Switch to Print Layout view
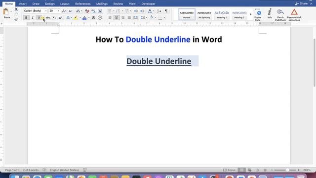The height and width of the screenshot is (178, 316). click(x=241, y=170)
